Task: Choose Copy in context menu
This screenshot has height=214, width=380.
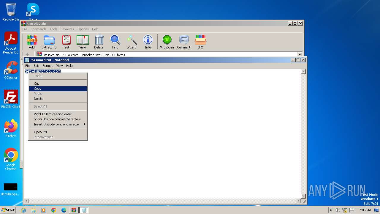Action: [58, 89]
